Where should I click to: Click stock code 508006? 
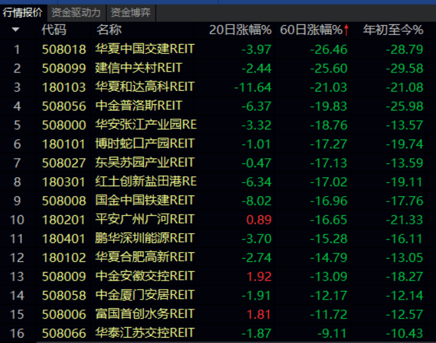[64, 315]
